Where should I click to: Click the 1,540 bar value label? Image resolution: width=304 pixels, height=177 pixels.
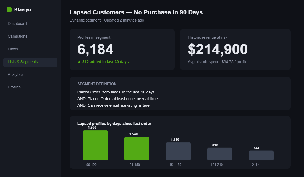click(x=133, y=134)
